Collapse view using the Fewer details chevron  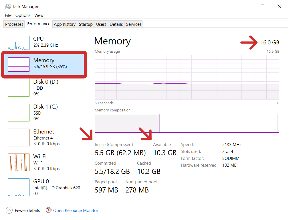point(9,210)
